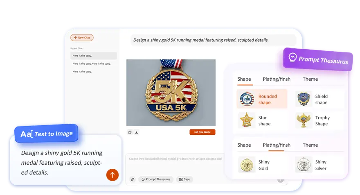Click the lightbulb icon in Prompt Thesaurus badge
The width and height of the screenshot is (360, 195).
[292, 57]
